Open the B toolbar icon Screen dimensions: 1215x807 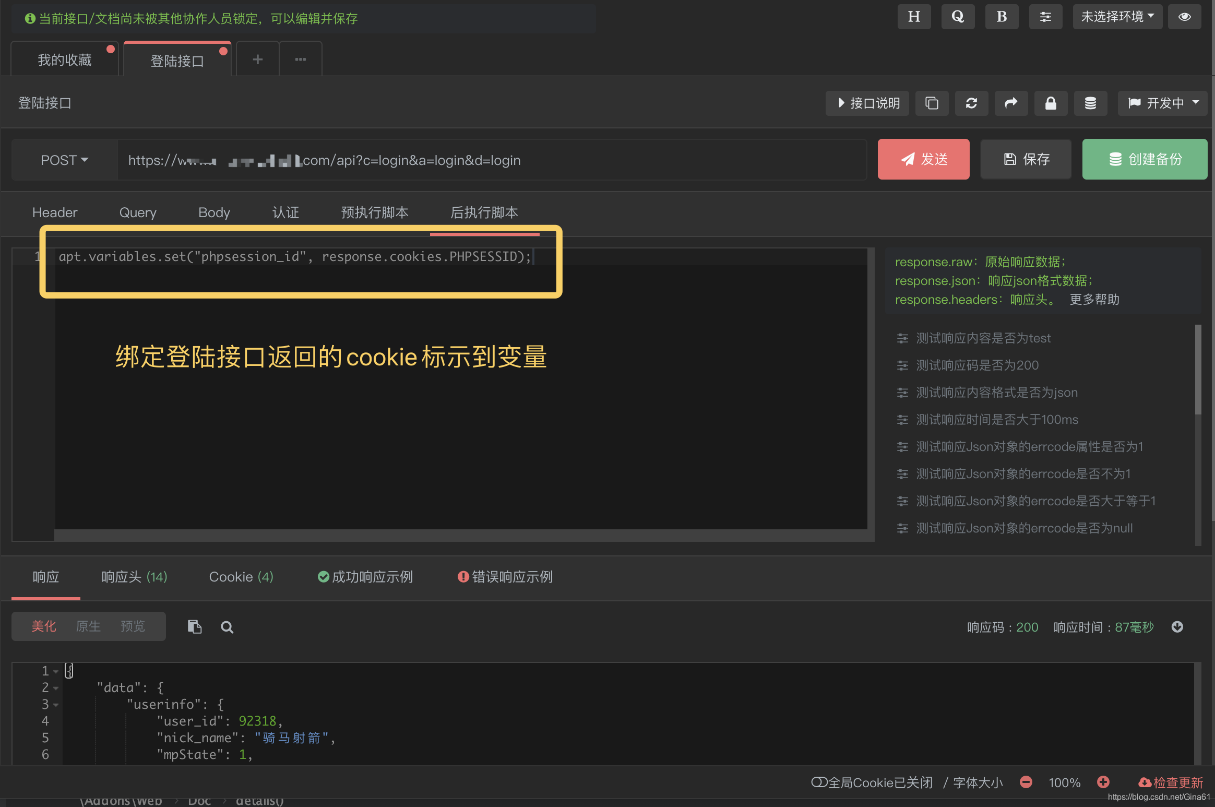point(1002,17)
